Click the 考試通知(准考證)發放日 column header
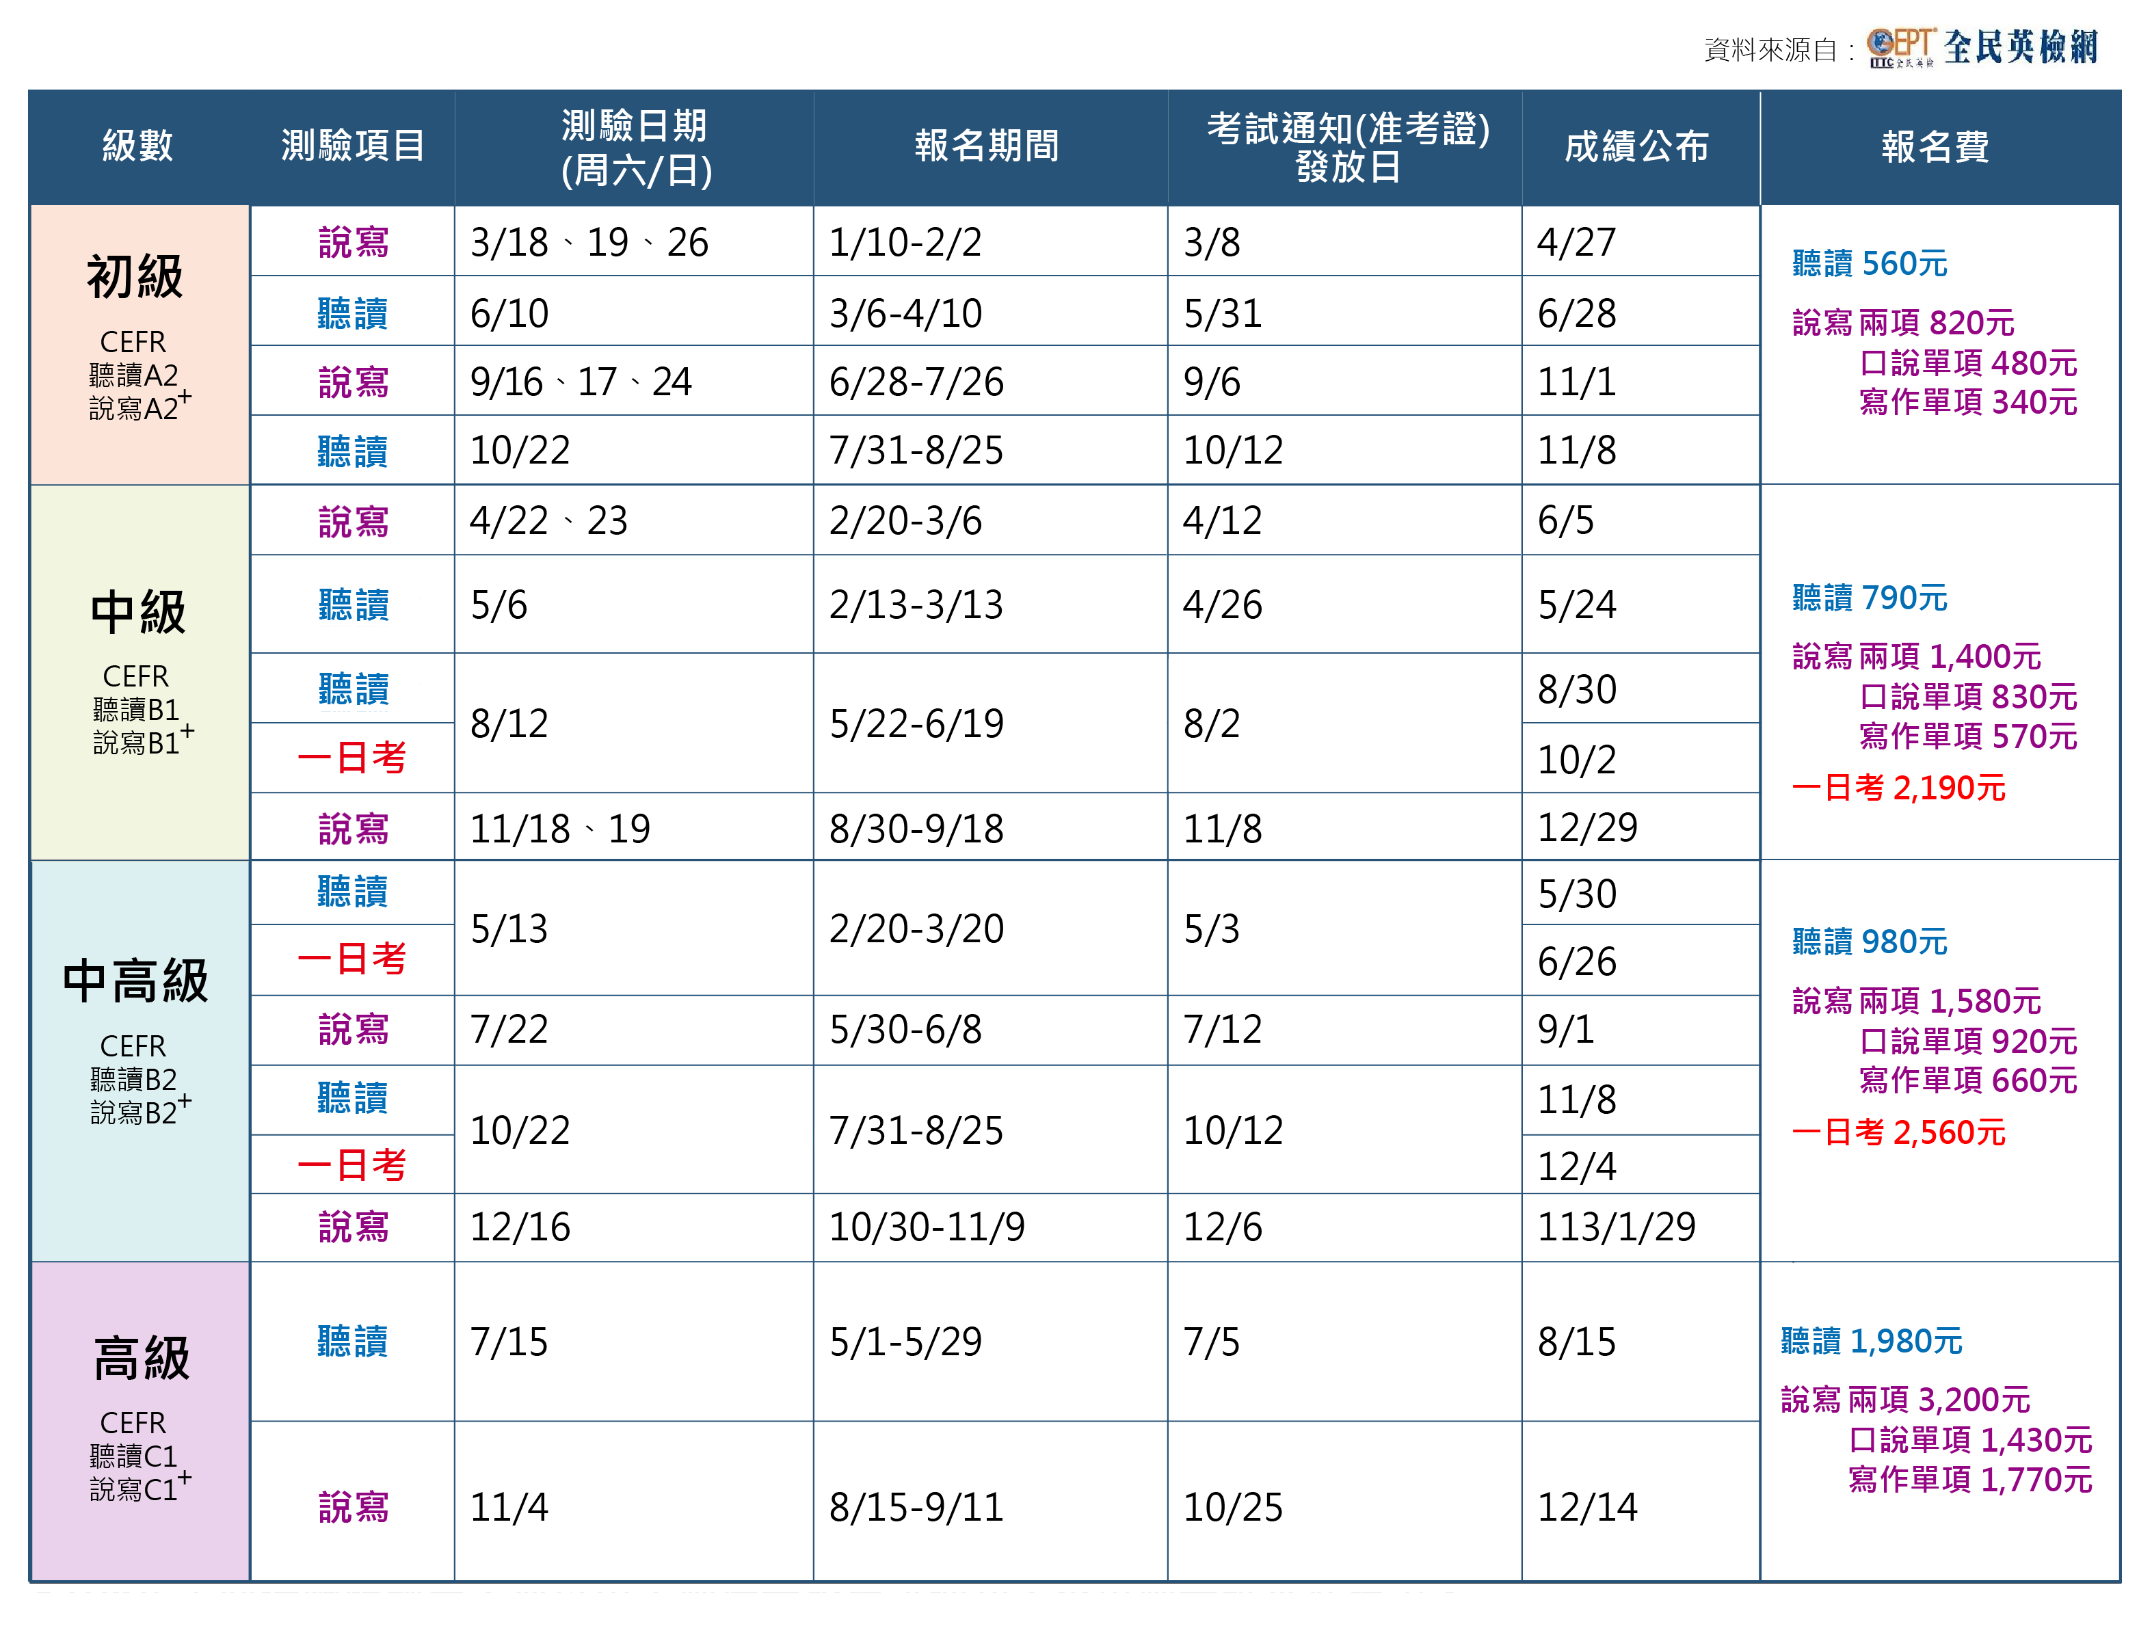 [x=1349, y=147]
